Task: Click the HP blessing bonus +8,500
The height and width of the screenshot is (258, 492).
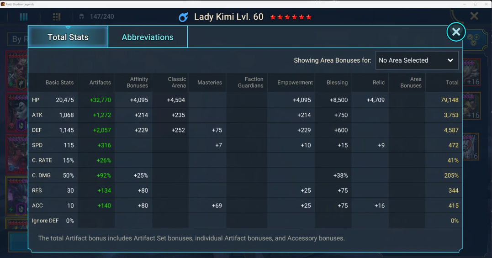Action: [x=339, y=100]
